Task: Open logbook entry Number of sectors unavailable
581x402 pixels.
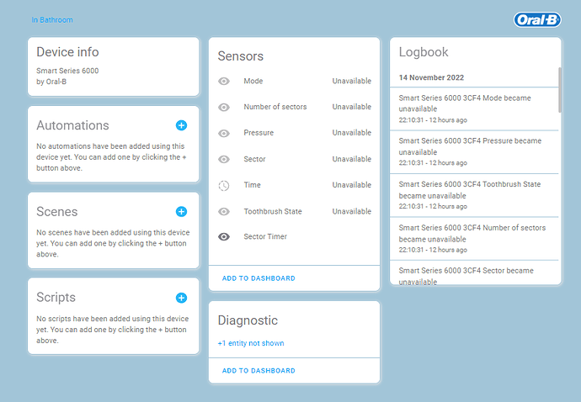Action: click(x=474, y=238)
